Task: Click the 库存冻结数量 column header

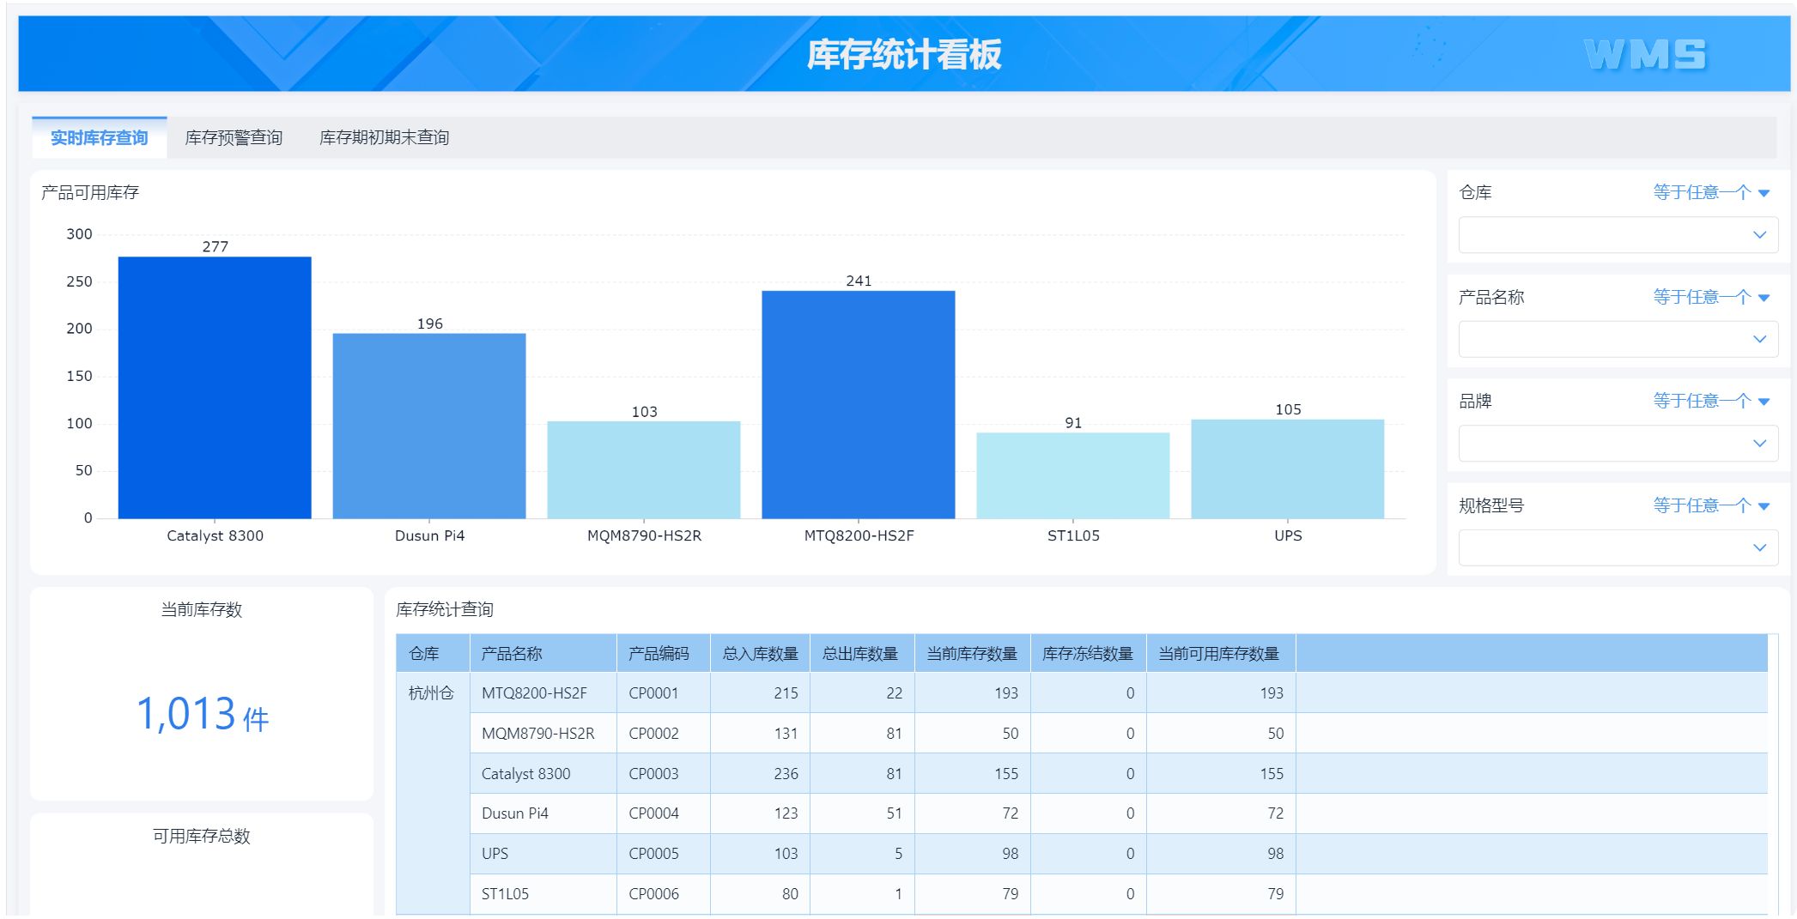Action: (1088, 653)
